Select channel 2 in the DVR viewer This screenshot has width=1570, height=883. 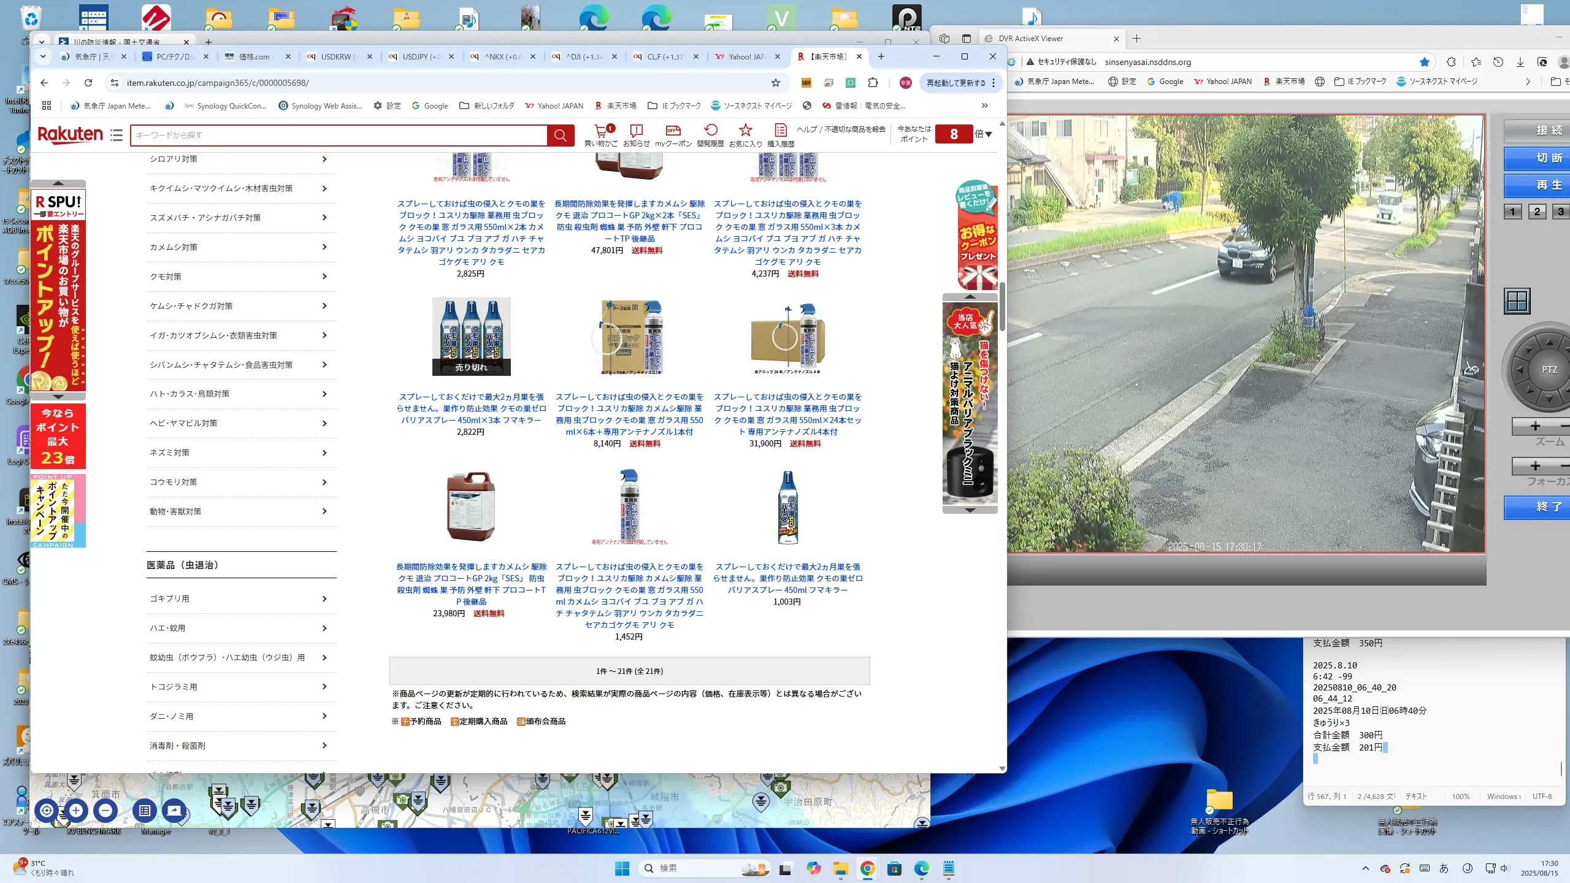[x=1536, y=212]
